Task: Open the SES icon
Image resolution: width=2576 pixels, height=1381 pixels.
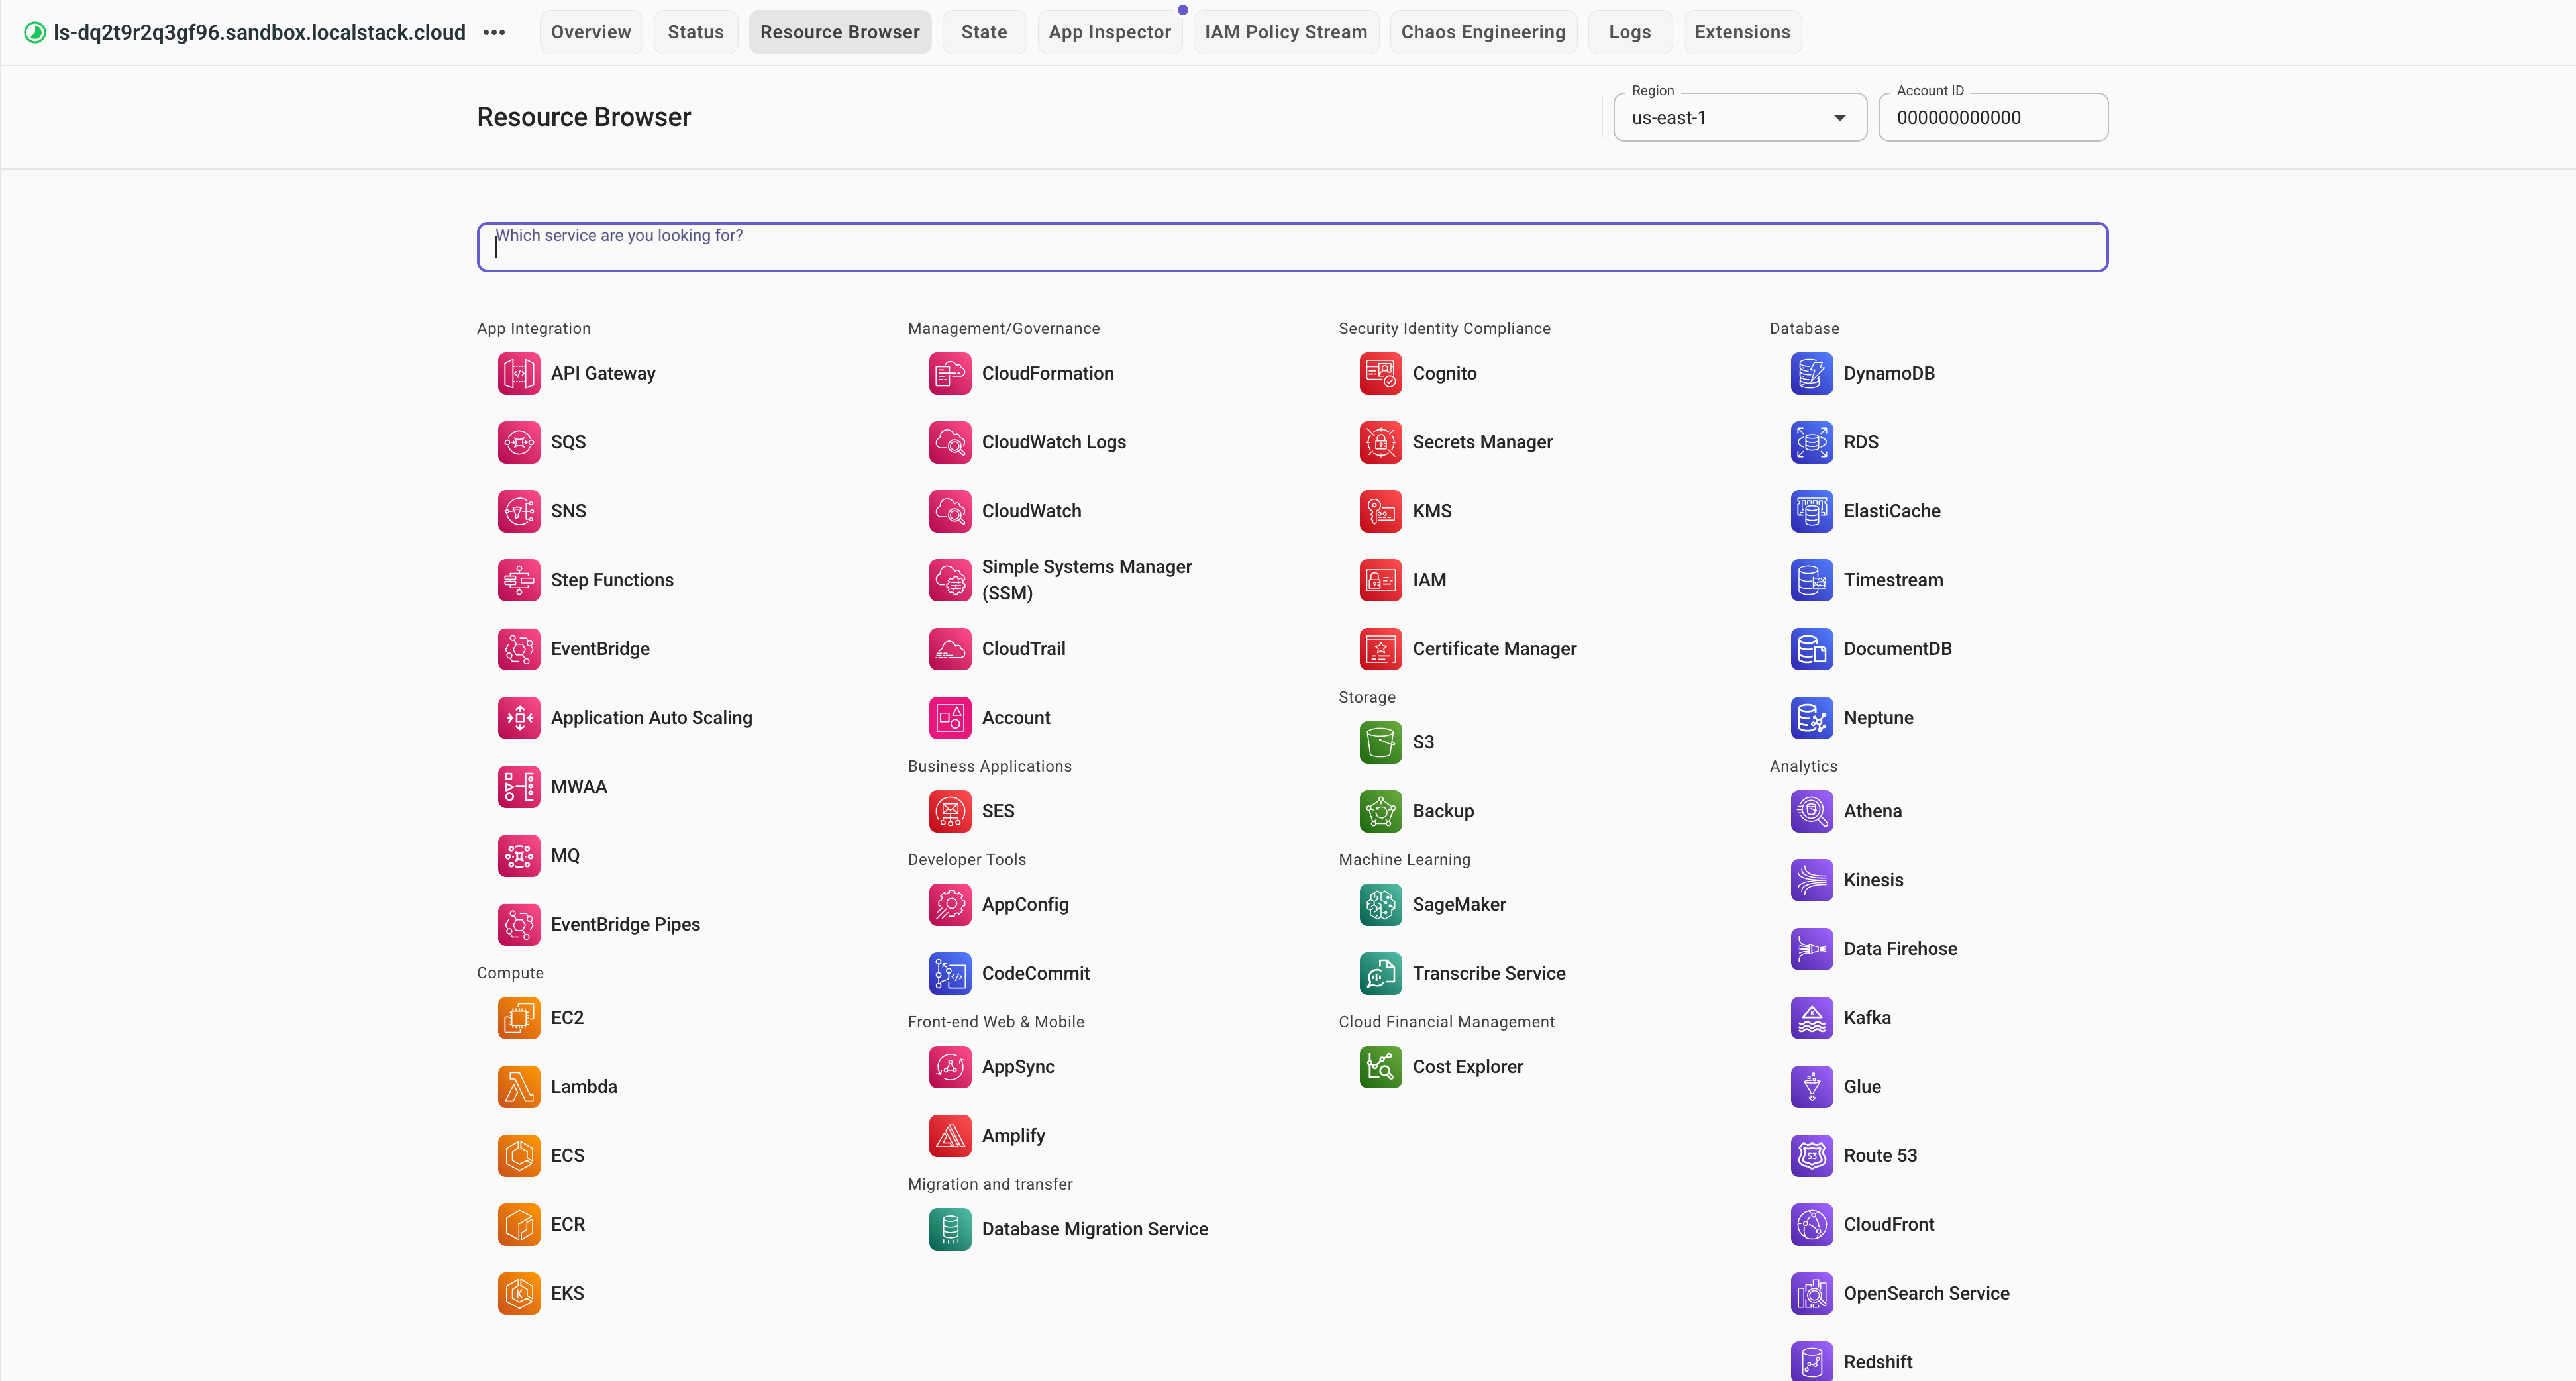Action: (950, 812)
